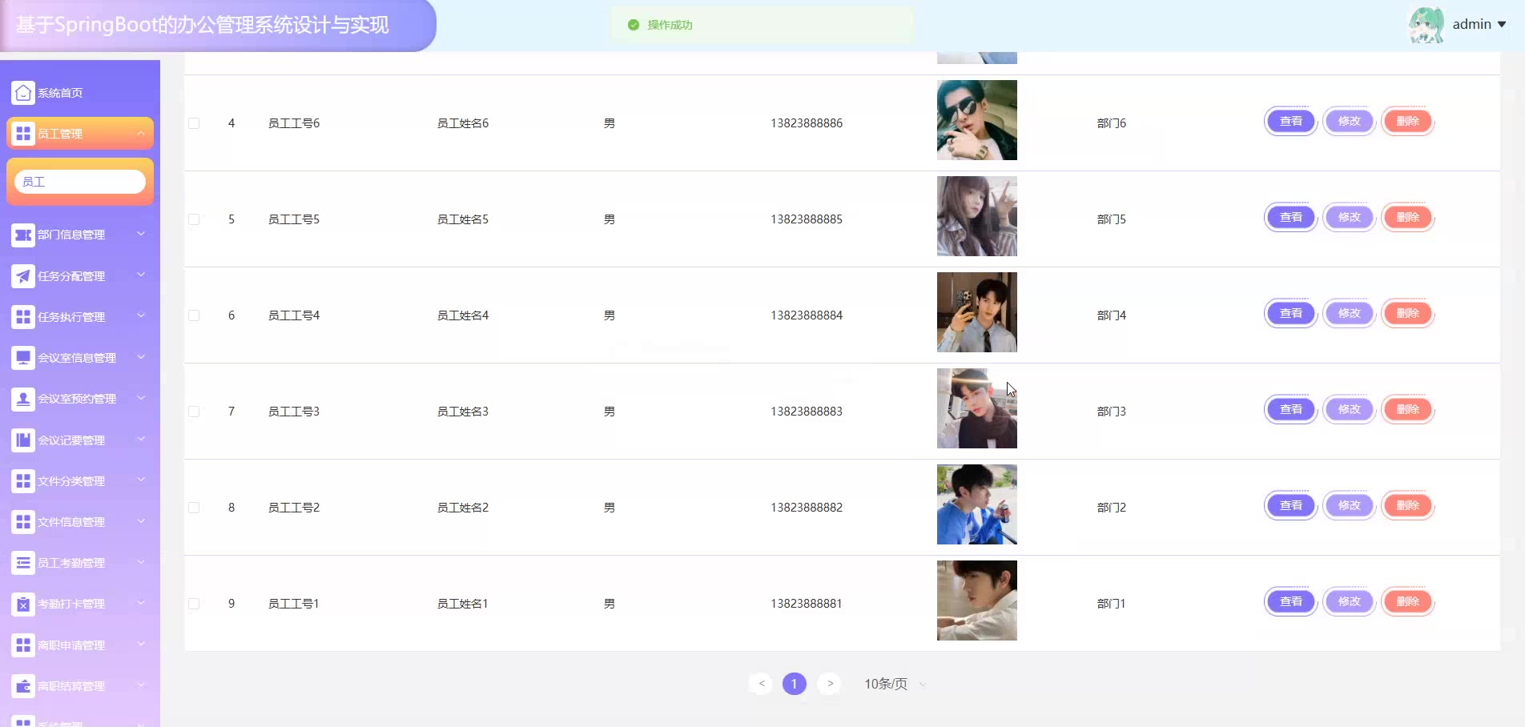Click the 任务执行管理 grid icon
Screen dimensions: 1525x727
tap(23, 317)
